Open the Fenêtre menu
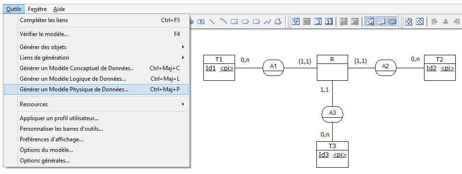462x174 pixels. coord(37,9)
